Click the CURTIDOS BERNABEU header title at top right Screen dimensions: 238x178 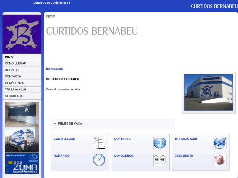pyautogui.click(x=214, y=6)
